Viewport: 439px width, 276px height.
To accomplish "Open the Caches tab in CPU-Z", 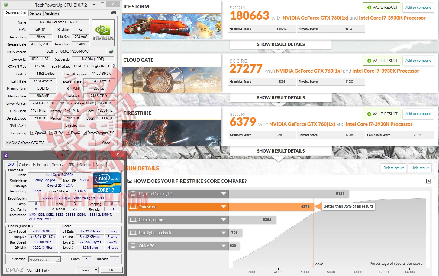I will coord(24,165).
